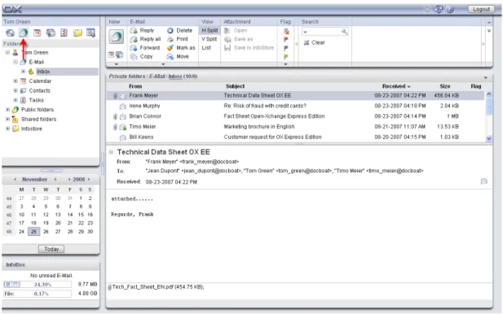Open the search field dropdown arrow
This screenshot has width=503, height=314.
pyautogui.click(x=305, y=32)
